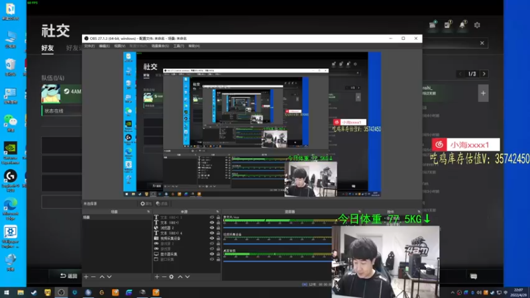
Task: Open the GeForce Experience desktop icon
Action: [x=11, y=153]
